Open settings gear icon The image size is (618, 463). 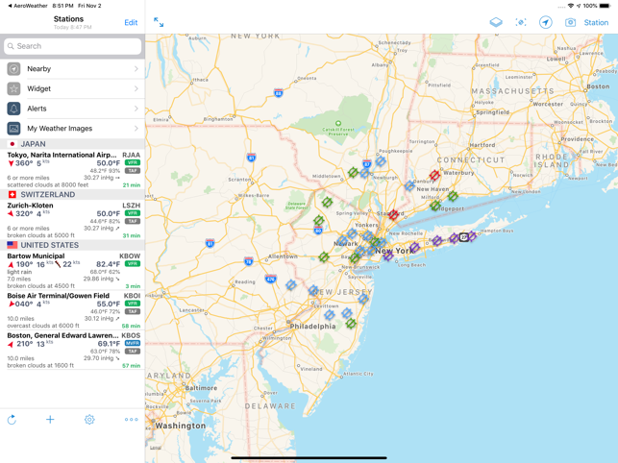89,419
